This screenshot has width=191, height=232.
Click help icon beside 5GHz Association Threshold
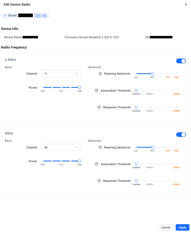(x=97, y=164)
